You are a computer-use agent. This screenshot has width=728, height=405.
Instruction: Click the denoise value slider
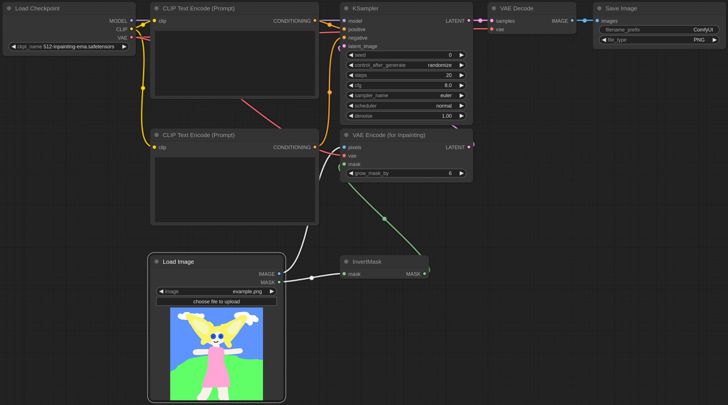[406, 116]
